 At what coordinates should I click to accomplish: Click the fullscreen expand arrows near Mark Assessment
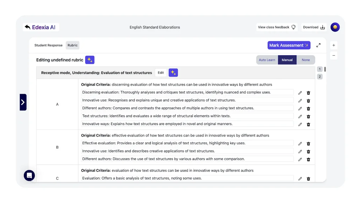tap(318, 45)
